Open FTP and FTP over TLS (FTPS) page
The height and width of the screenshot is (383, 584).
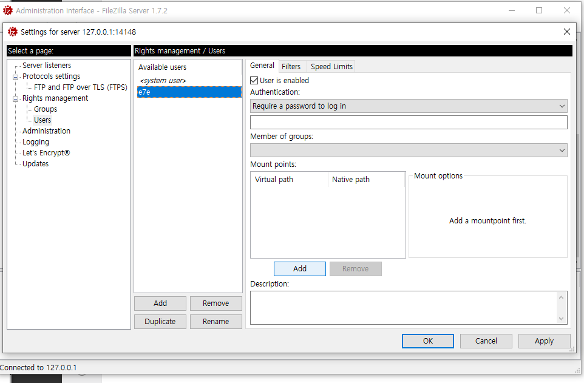pyautogui.click(x=81, y=87)
